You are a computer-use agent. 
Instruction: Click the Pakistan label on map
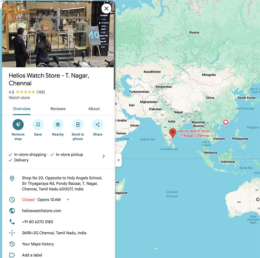(155, 109)
